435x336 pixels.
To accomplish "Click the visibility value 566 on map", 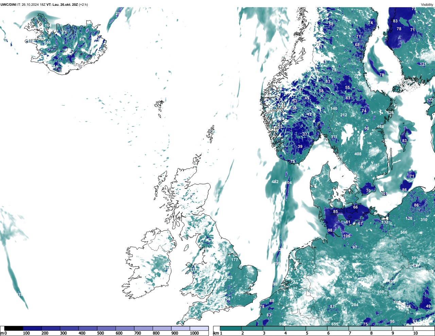I will (x=404, y=232).
